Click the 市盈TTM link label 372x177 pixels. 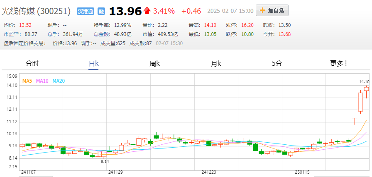click(x=12, y=34)
